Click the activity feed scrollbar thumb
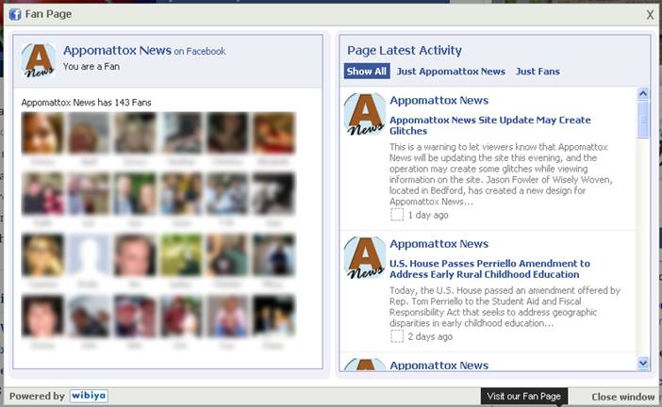The width and height of the screenshot is (662, 407). [x=642, y=120]
